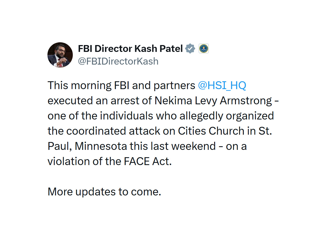This screenshot has height=242, width=327.
Task: Click the name "Nekima Levy Armstrong" in tweet
Action: pos(213,100)
